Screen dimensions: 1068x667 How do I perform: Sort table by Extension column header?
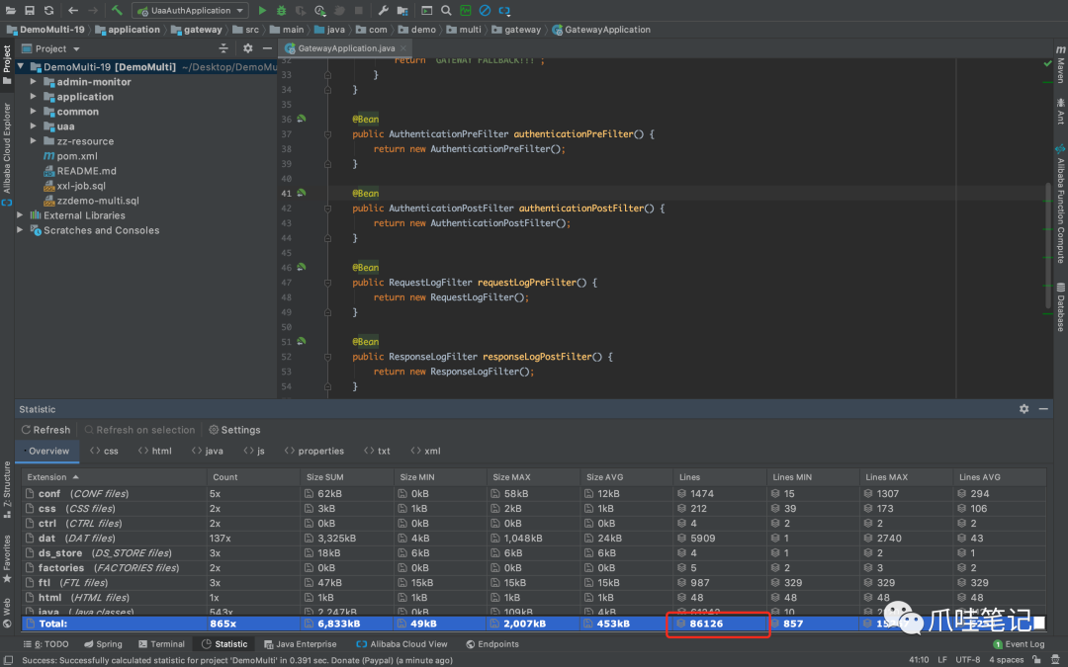pos(115,477)
